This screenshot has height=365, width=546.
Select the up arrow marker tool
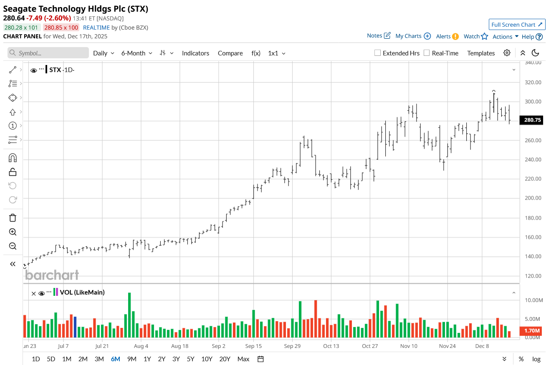[13, 112]
